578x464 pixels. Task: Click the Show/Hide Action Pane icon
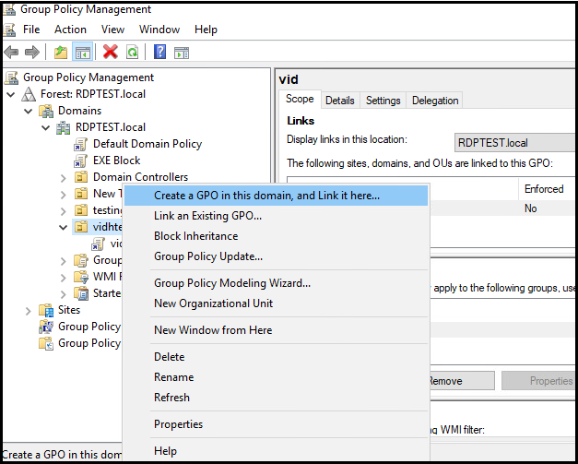point(182,53)
